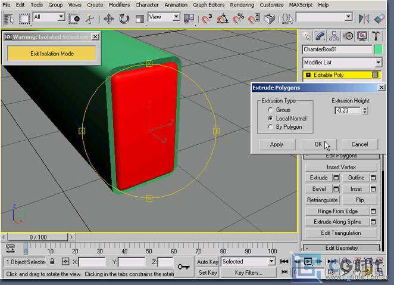Open the reference coordinate View dropdown
Image resolution: width=394 pixels, height=285 pixels.
pos(176,17)
